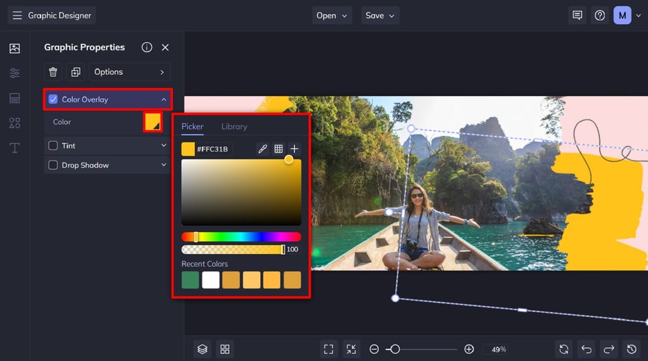
Task: Close the Graphic Properties panel
Action: [x=165, y=47]
